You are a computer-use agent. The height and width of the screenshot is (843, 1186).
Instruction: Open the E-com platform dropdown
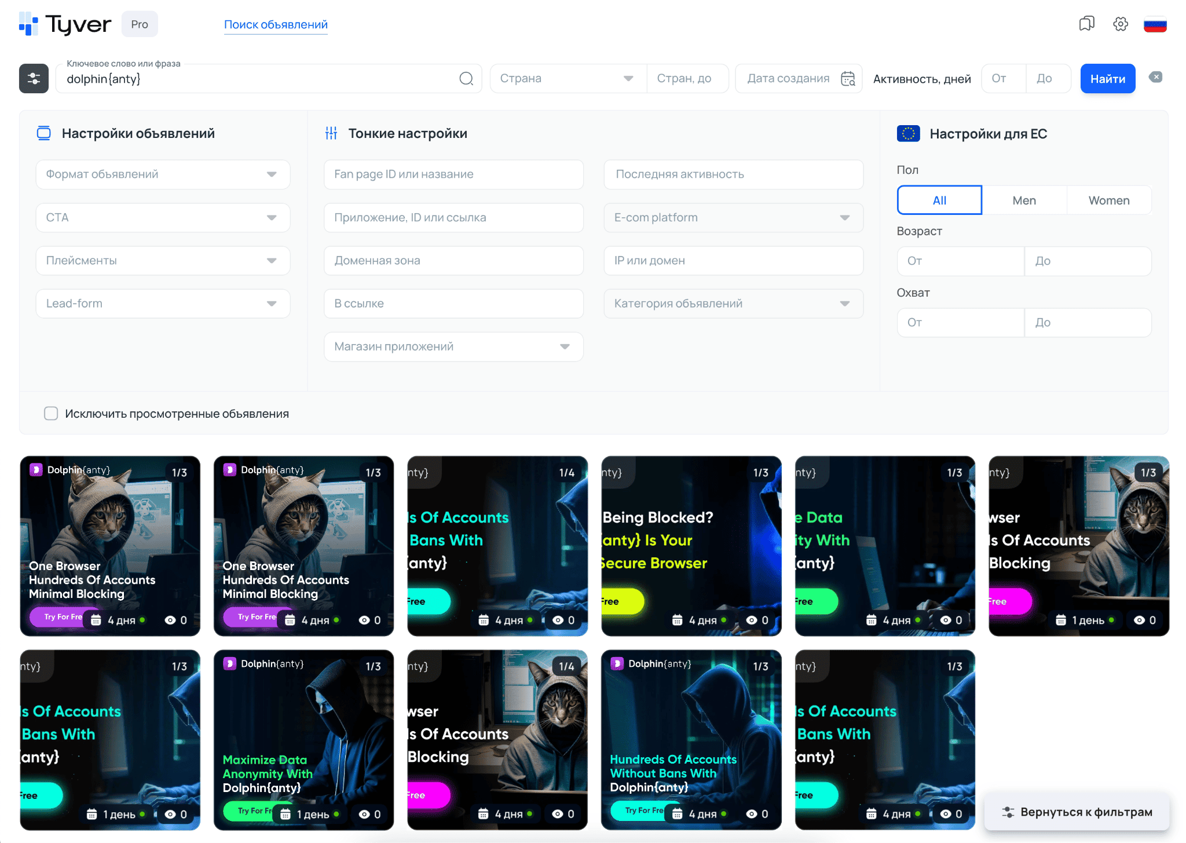733,217
